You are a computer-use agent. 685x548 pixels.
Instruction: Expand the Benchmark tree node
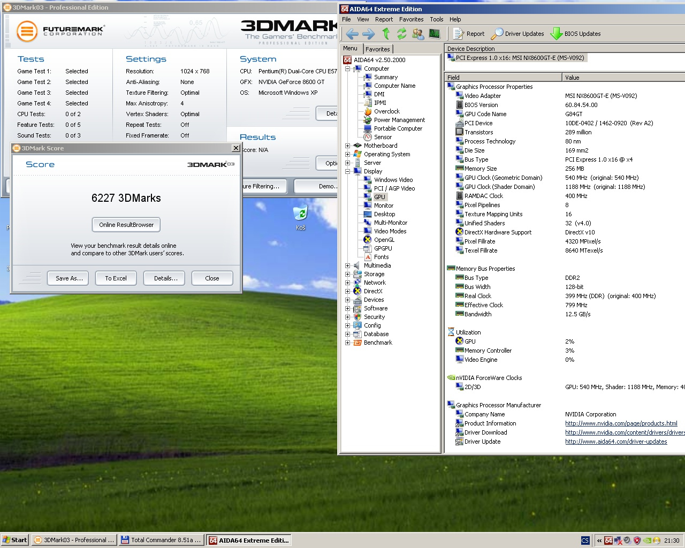[x=347, y=342]
